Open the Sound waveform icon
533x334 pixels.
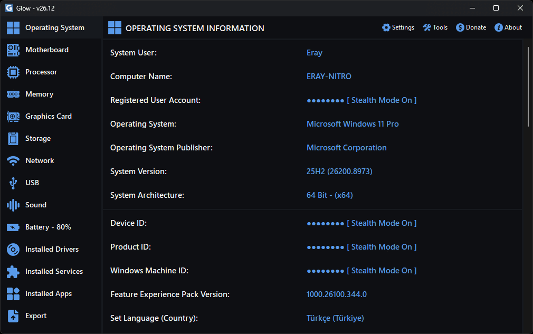(x=13, y=205)
